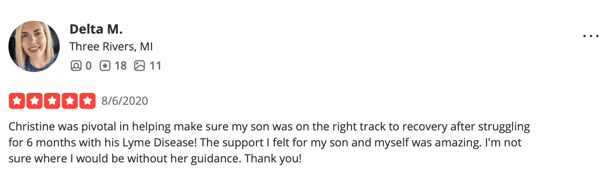The image size is (605, 176).
Task: Click Delta M.'s profile photo
Action: pyautogui.click(x=34, y=46)
